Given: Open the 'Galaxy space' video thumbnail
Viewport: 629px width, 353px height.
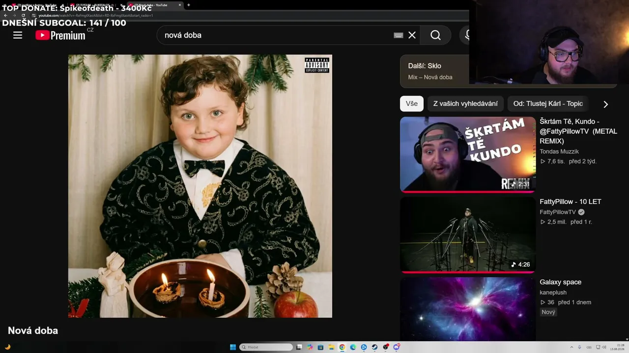Looking at the screenshot, I should pos(468,309).
